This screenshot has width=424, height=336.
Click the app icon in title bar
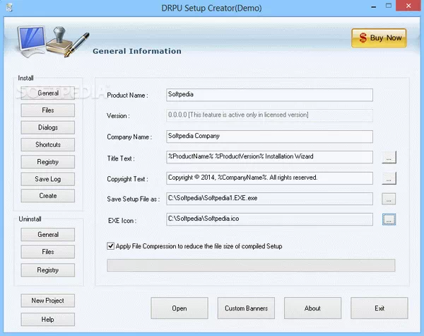coord(9,8)
